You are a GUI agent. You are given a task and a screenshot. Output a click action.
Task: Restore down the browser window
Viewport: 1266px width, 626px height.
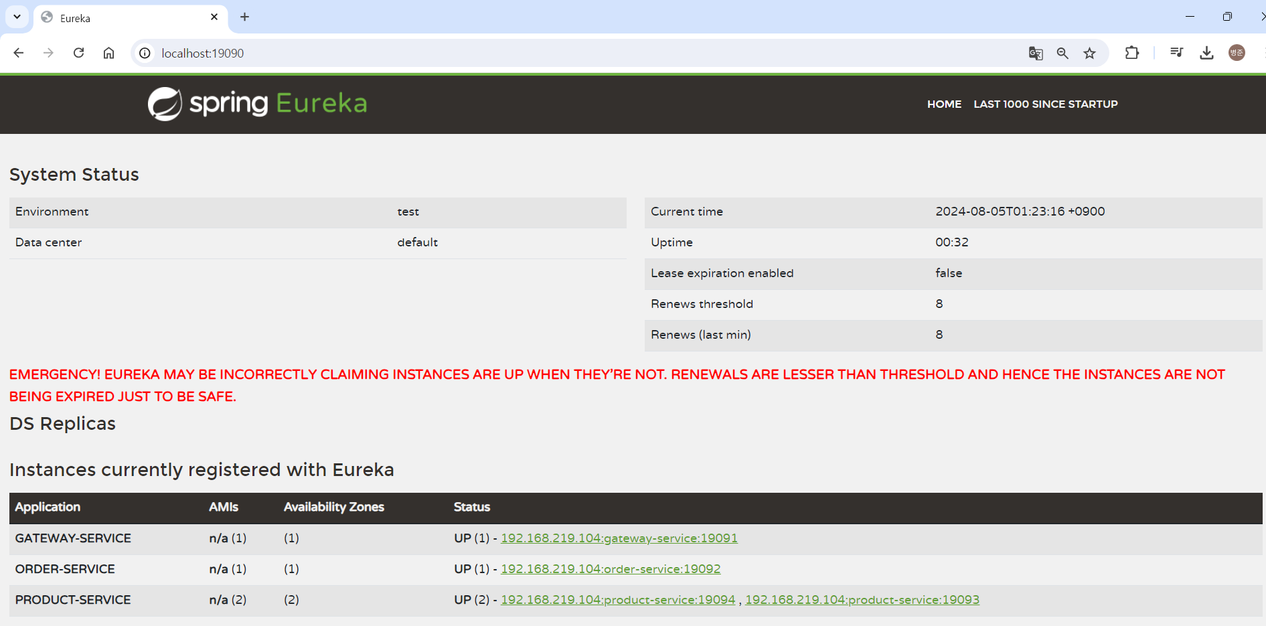(x=1227, y=17)
